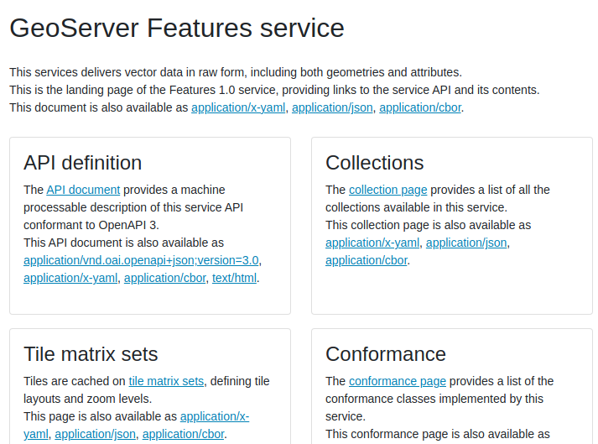Click text 'collections available in this service.'
Screen dimensions: 598x444
tap(417, 207)
